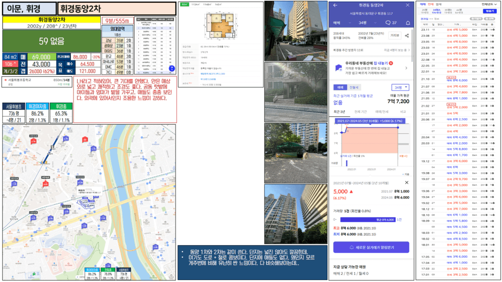502x282 pixels.
Task: Open the 지금 4명이 보는 중 chevron link
Action: [397, 50]
